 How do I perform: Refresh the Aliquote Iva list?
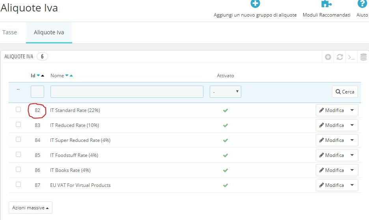click(x=339, y=57)
